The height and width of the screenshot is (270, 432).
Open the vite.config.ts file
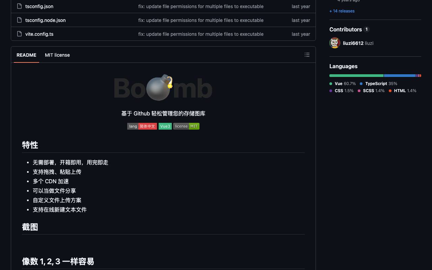tap(39, 34)
